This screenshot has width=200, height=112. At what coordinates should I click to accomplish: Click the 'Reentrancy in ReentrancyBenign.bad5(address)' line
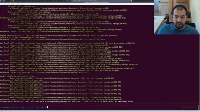point(63,18)
